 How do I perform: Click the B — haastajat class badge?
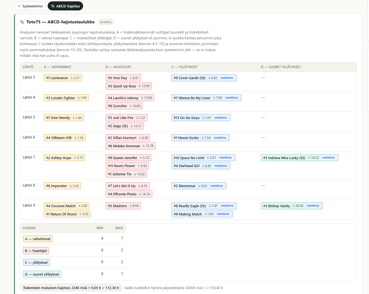coord(36,251)
